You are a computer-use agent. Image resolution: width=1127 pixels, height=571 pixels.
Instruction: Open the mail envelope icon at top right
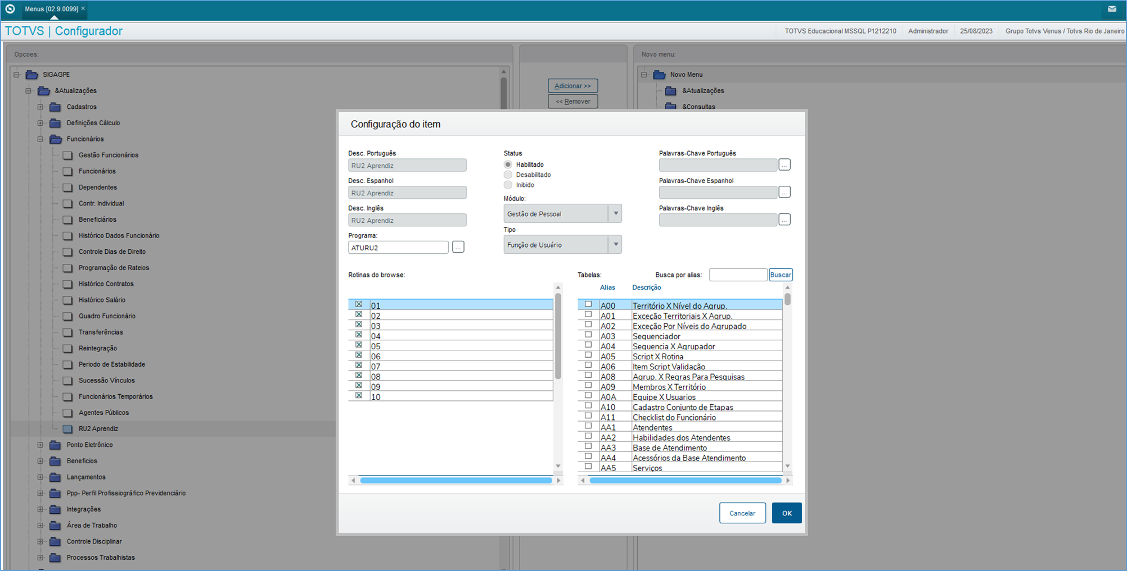(1112, 8)
